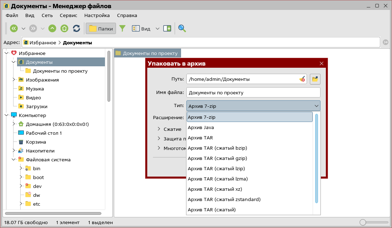Toggle the Папки folders panel button
The image size is (392, 228).
101,28
